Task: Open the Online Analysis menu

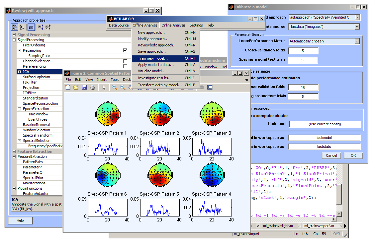Action: click(x=173, y=25)
